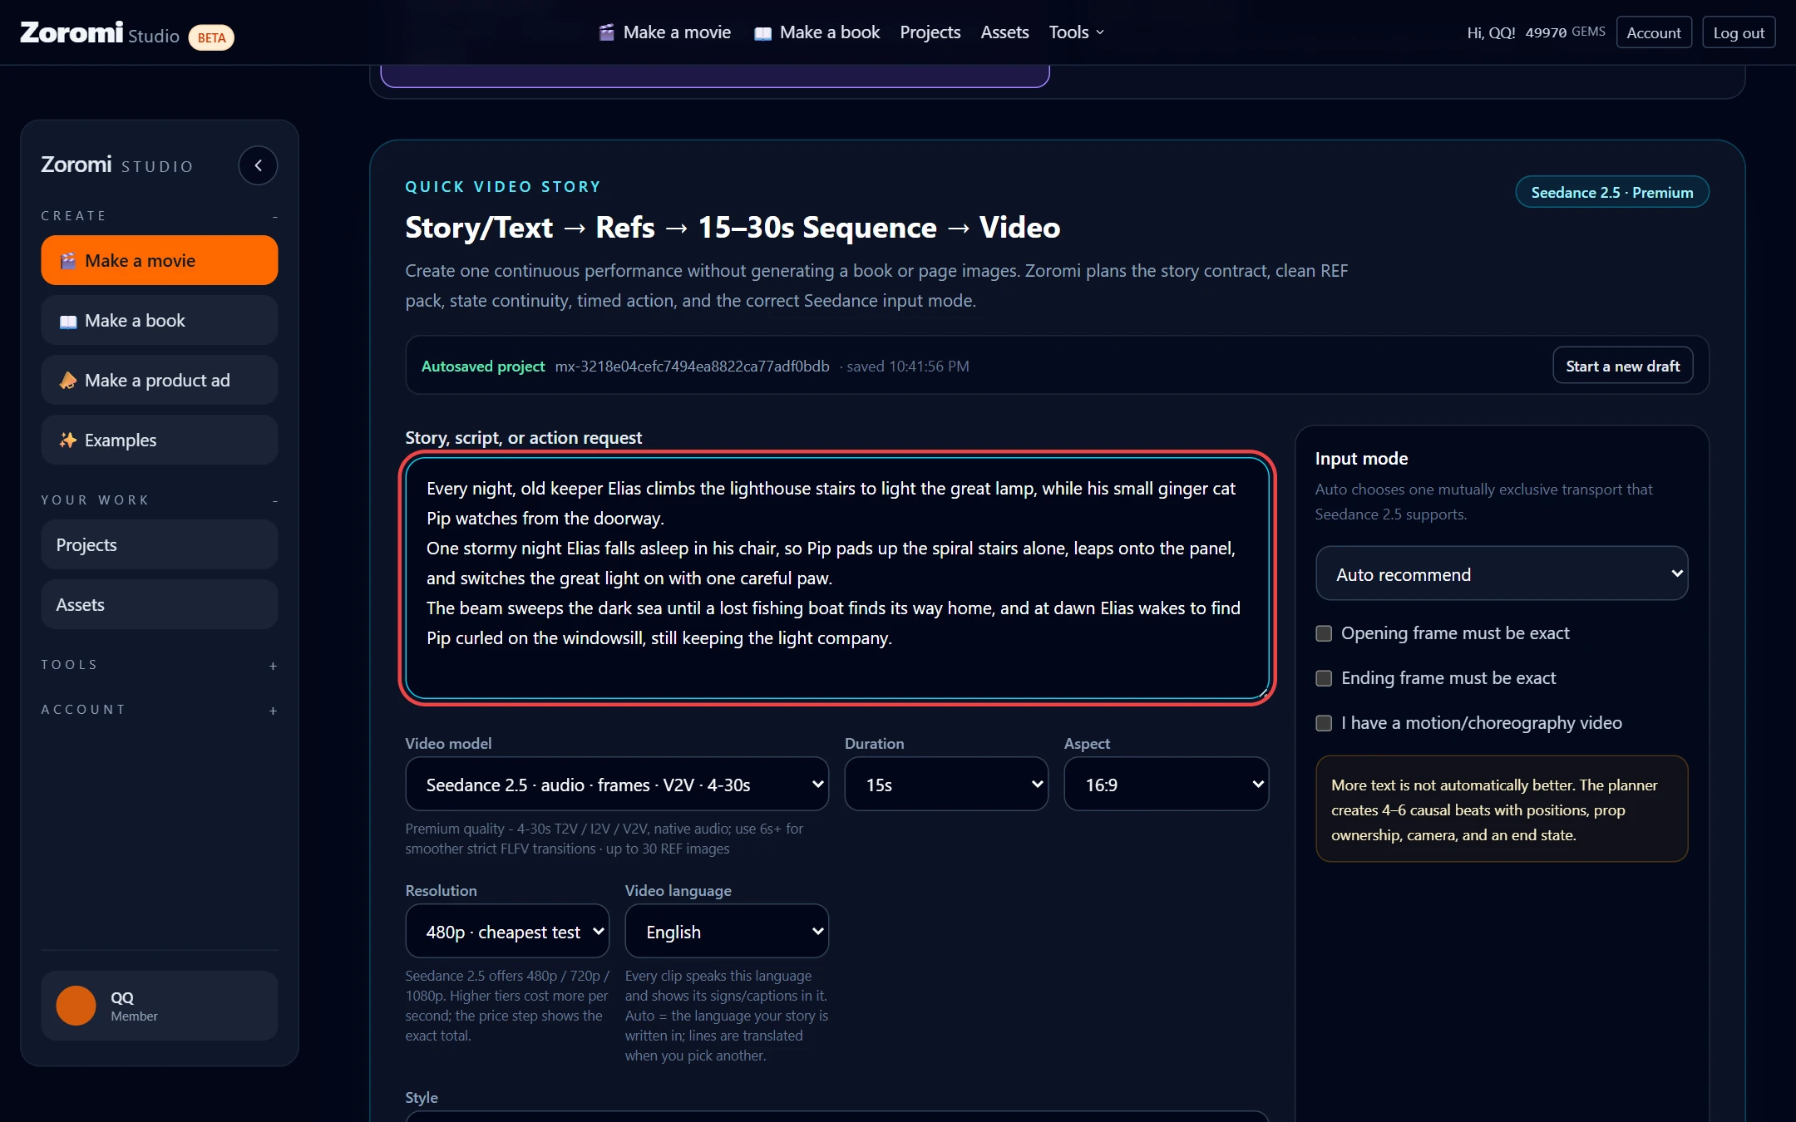Expand the TOOLS sidebar section
1796x1122 pixels.
point(274,666)
